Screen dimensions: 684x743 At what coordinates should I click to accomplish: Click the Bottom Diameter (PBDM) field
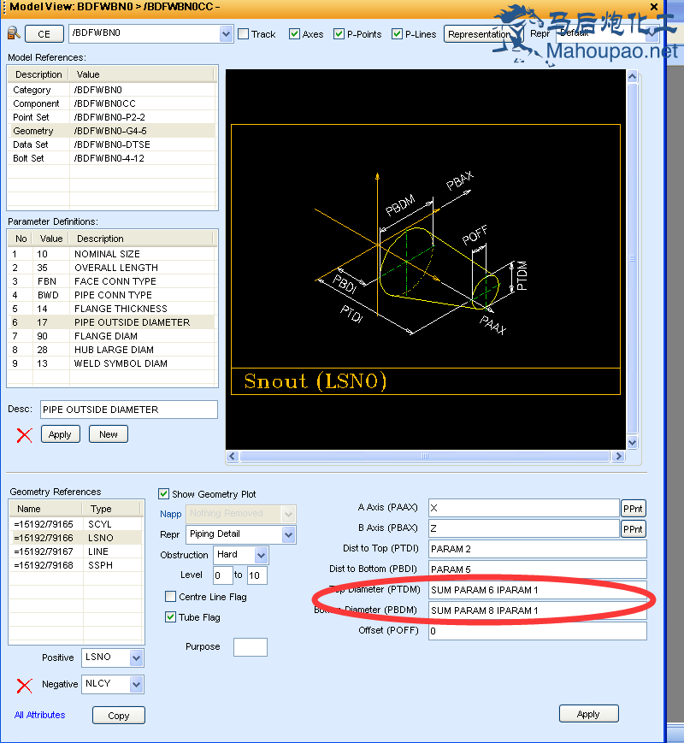coord(538,610)
